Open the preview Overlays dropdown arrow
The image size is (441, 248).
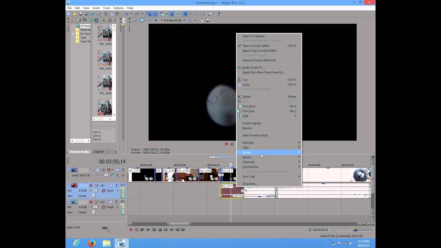195,20
